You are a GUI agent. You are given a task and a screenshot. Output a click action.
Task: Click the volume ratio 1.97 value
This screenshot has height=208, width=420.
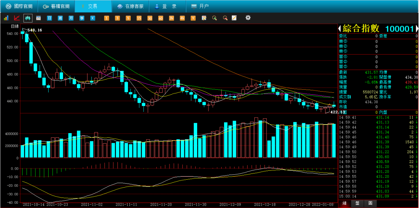point(414,92)
